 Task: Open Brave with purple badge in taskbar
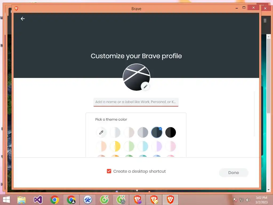tap(137, 200)
